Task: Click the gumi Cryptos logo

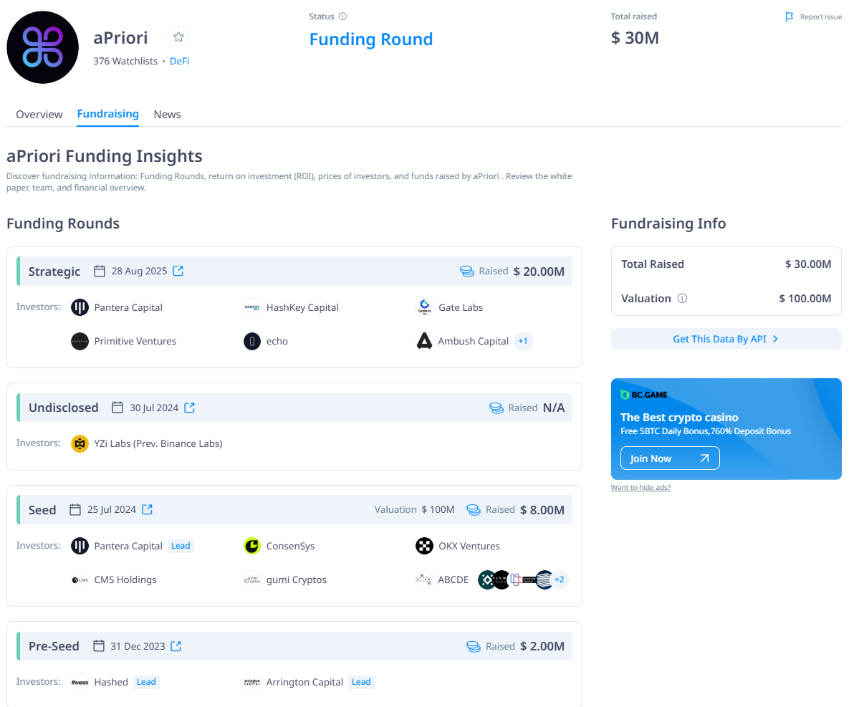Action: point(252,580)
